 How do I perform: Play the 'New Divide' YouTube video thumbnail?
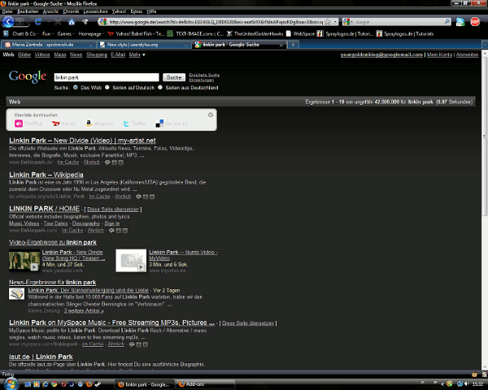[x=24, y=261]
